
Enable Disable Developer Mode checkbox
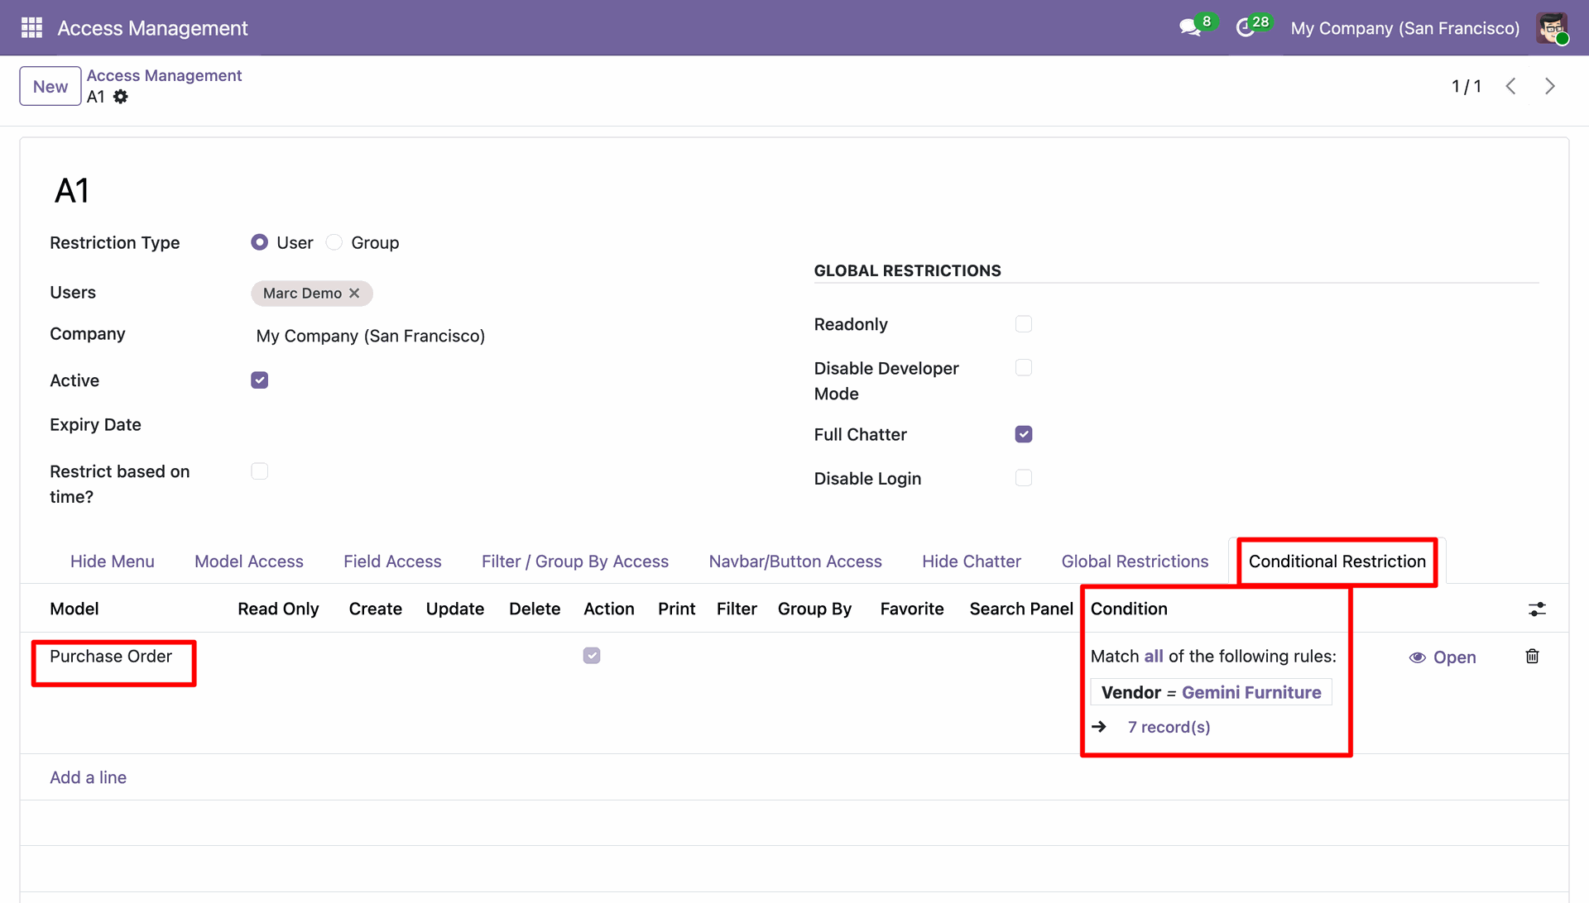1024,368
